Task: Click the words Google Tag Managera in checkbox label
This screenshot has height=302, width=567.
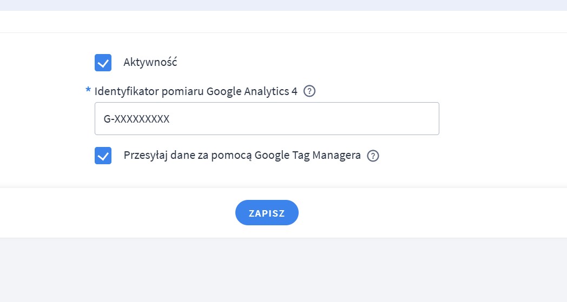Action: tap(307, 156)
